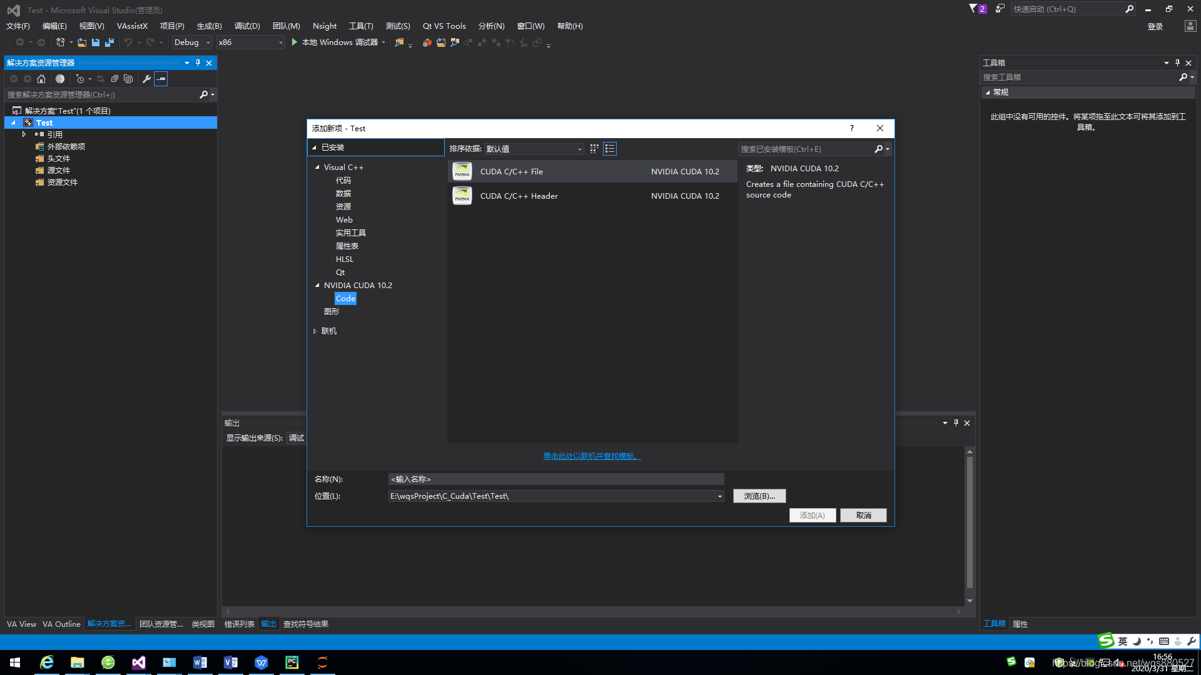Click the 取消 cancel button

coord(863,515)
